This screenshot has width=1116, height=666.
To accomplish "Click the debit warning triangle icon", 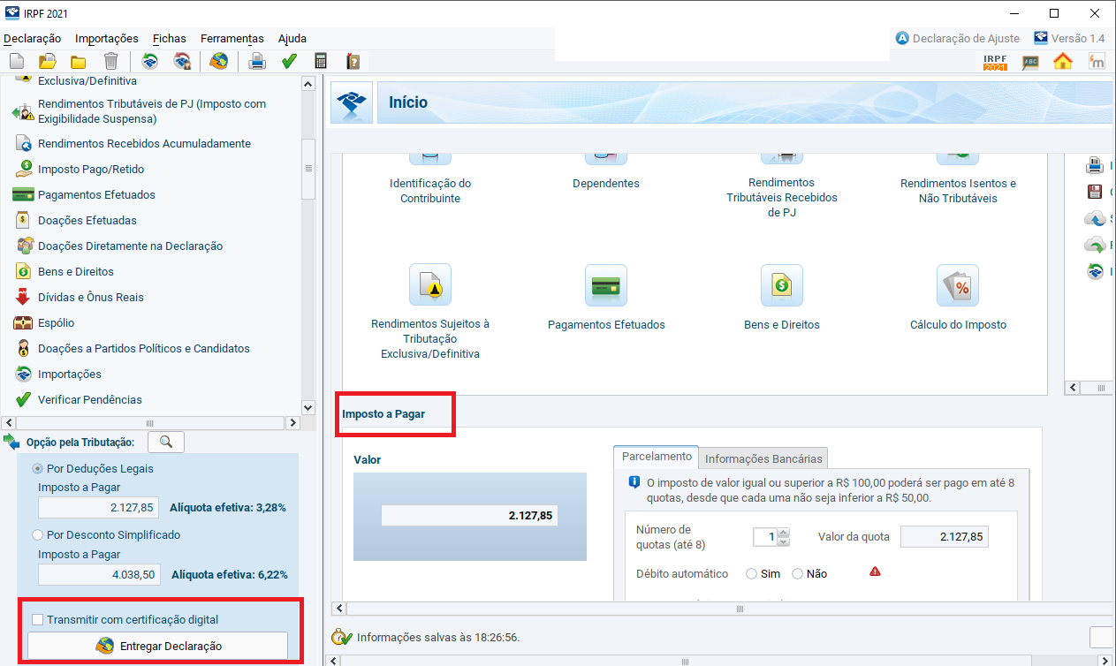I will click(875, 571).
